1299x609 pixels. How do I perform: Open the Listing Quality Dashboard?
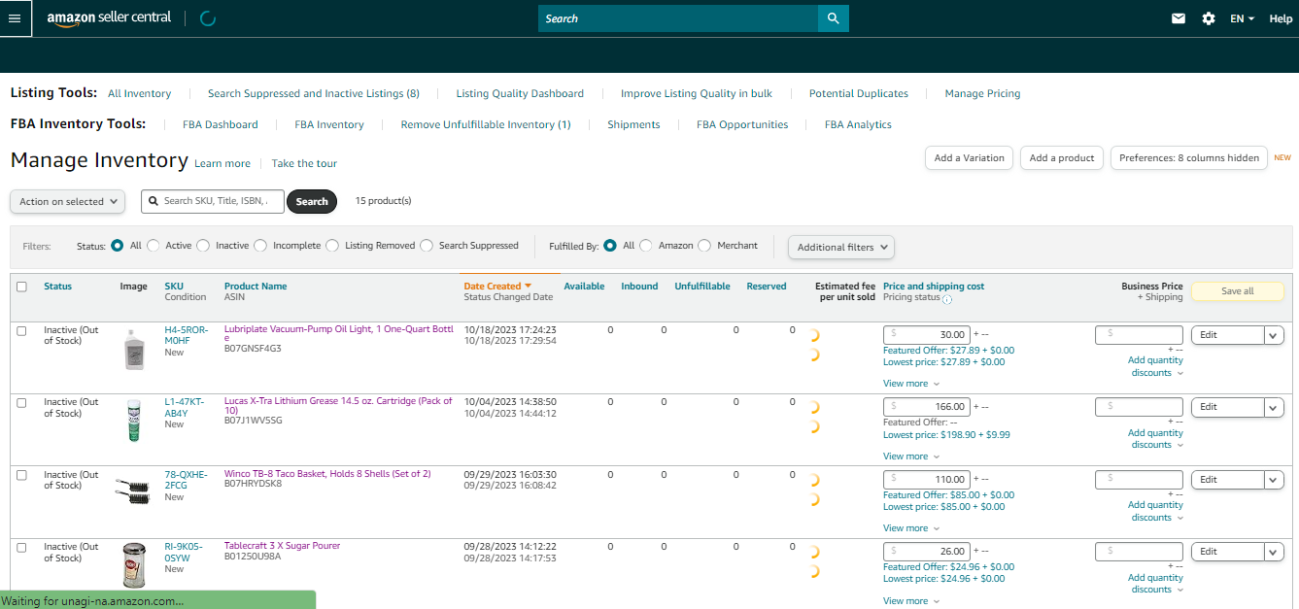[x=520, y=94]
